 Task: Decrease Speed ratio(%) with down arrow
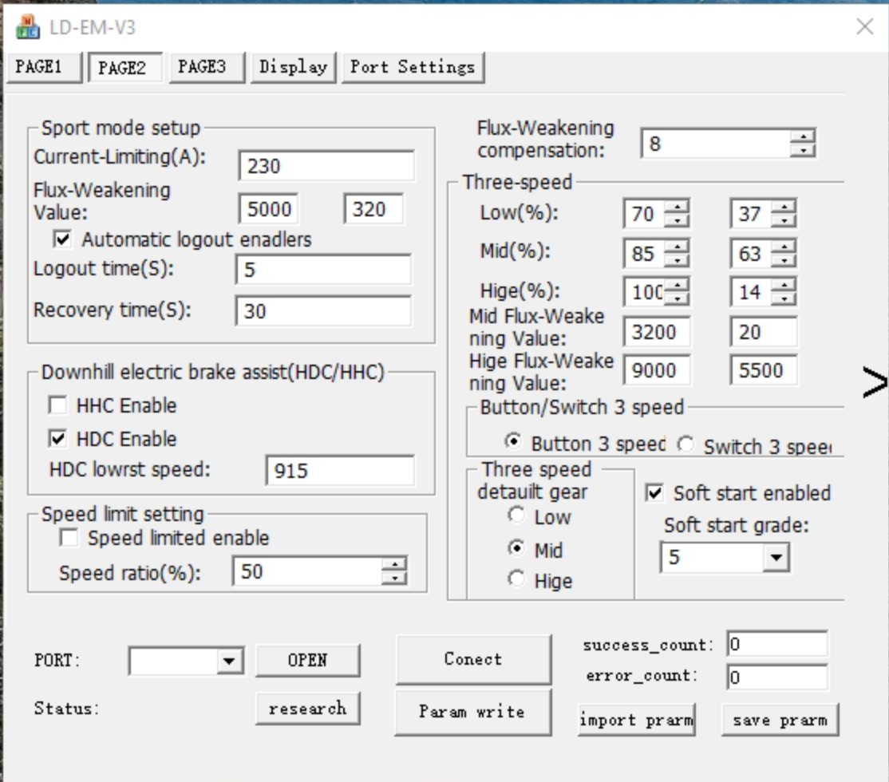coord(394,578)
